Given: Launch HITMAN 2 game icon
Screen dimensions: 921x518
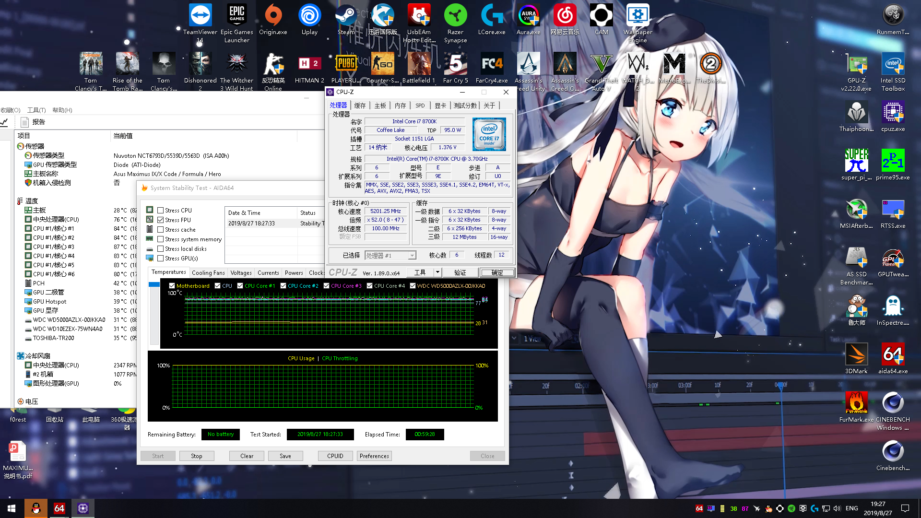Looking at the screenshot, I should (x=309, y=68).
